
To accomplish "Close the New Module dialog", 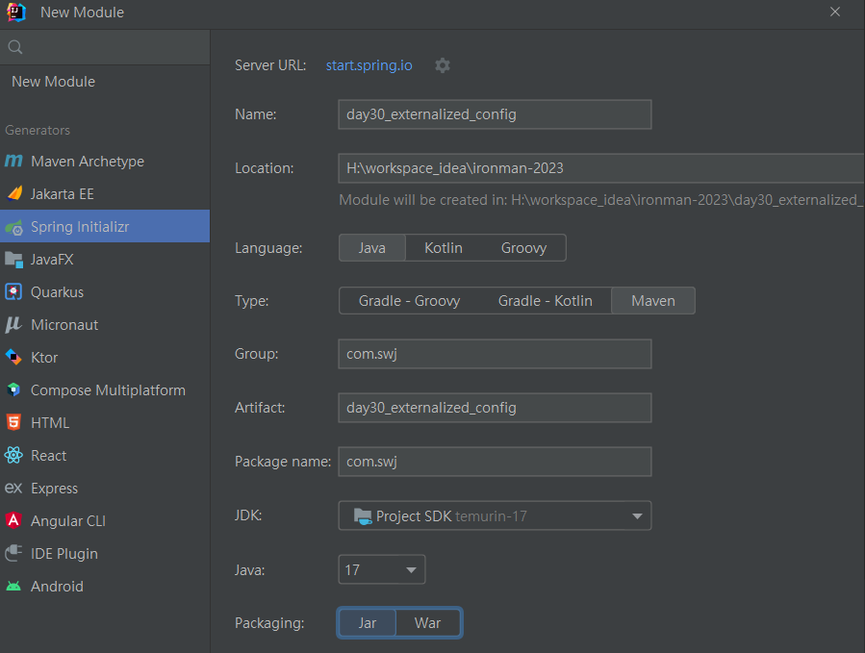I will click(x=835, y=12).
